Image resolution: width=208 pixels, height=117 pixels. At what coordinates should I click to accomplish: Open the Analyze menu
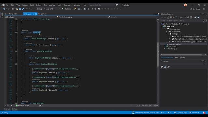[x=52, y=5]
